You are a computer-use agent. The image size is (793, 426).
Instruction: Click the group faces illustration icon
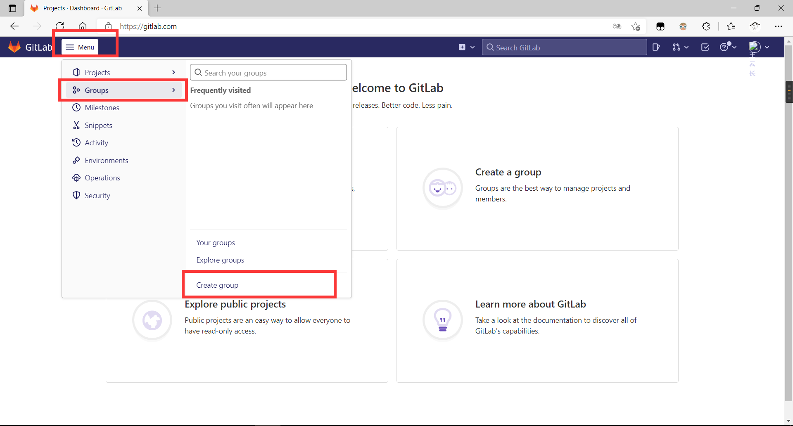click(x=443, y=189)
